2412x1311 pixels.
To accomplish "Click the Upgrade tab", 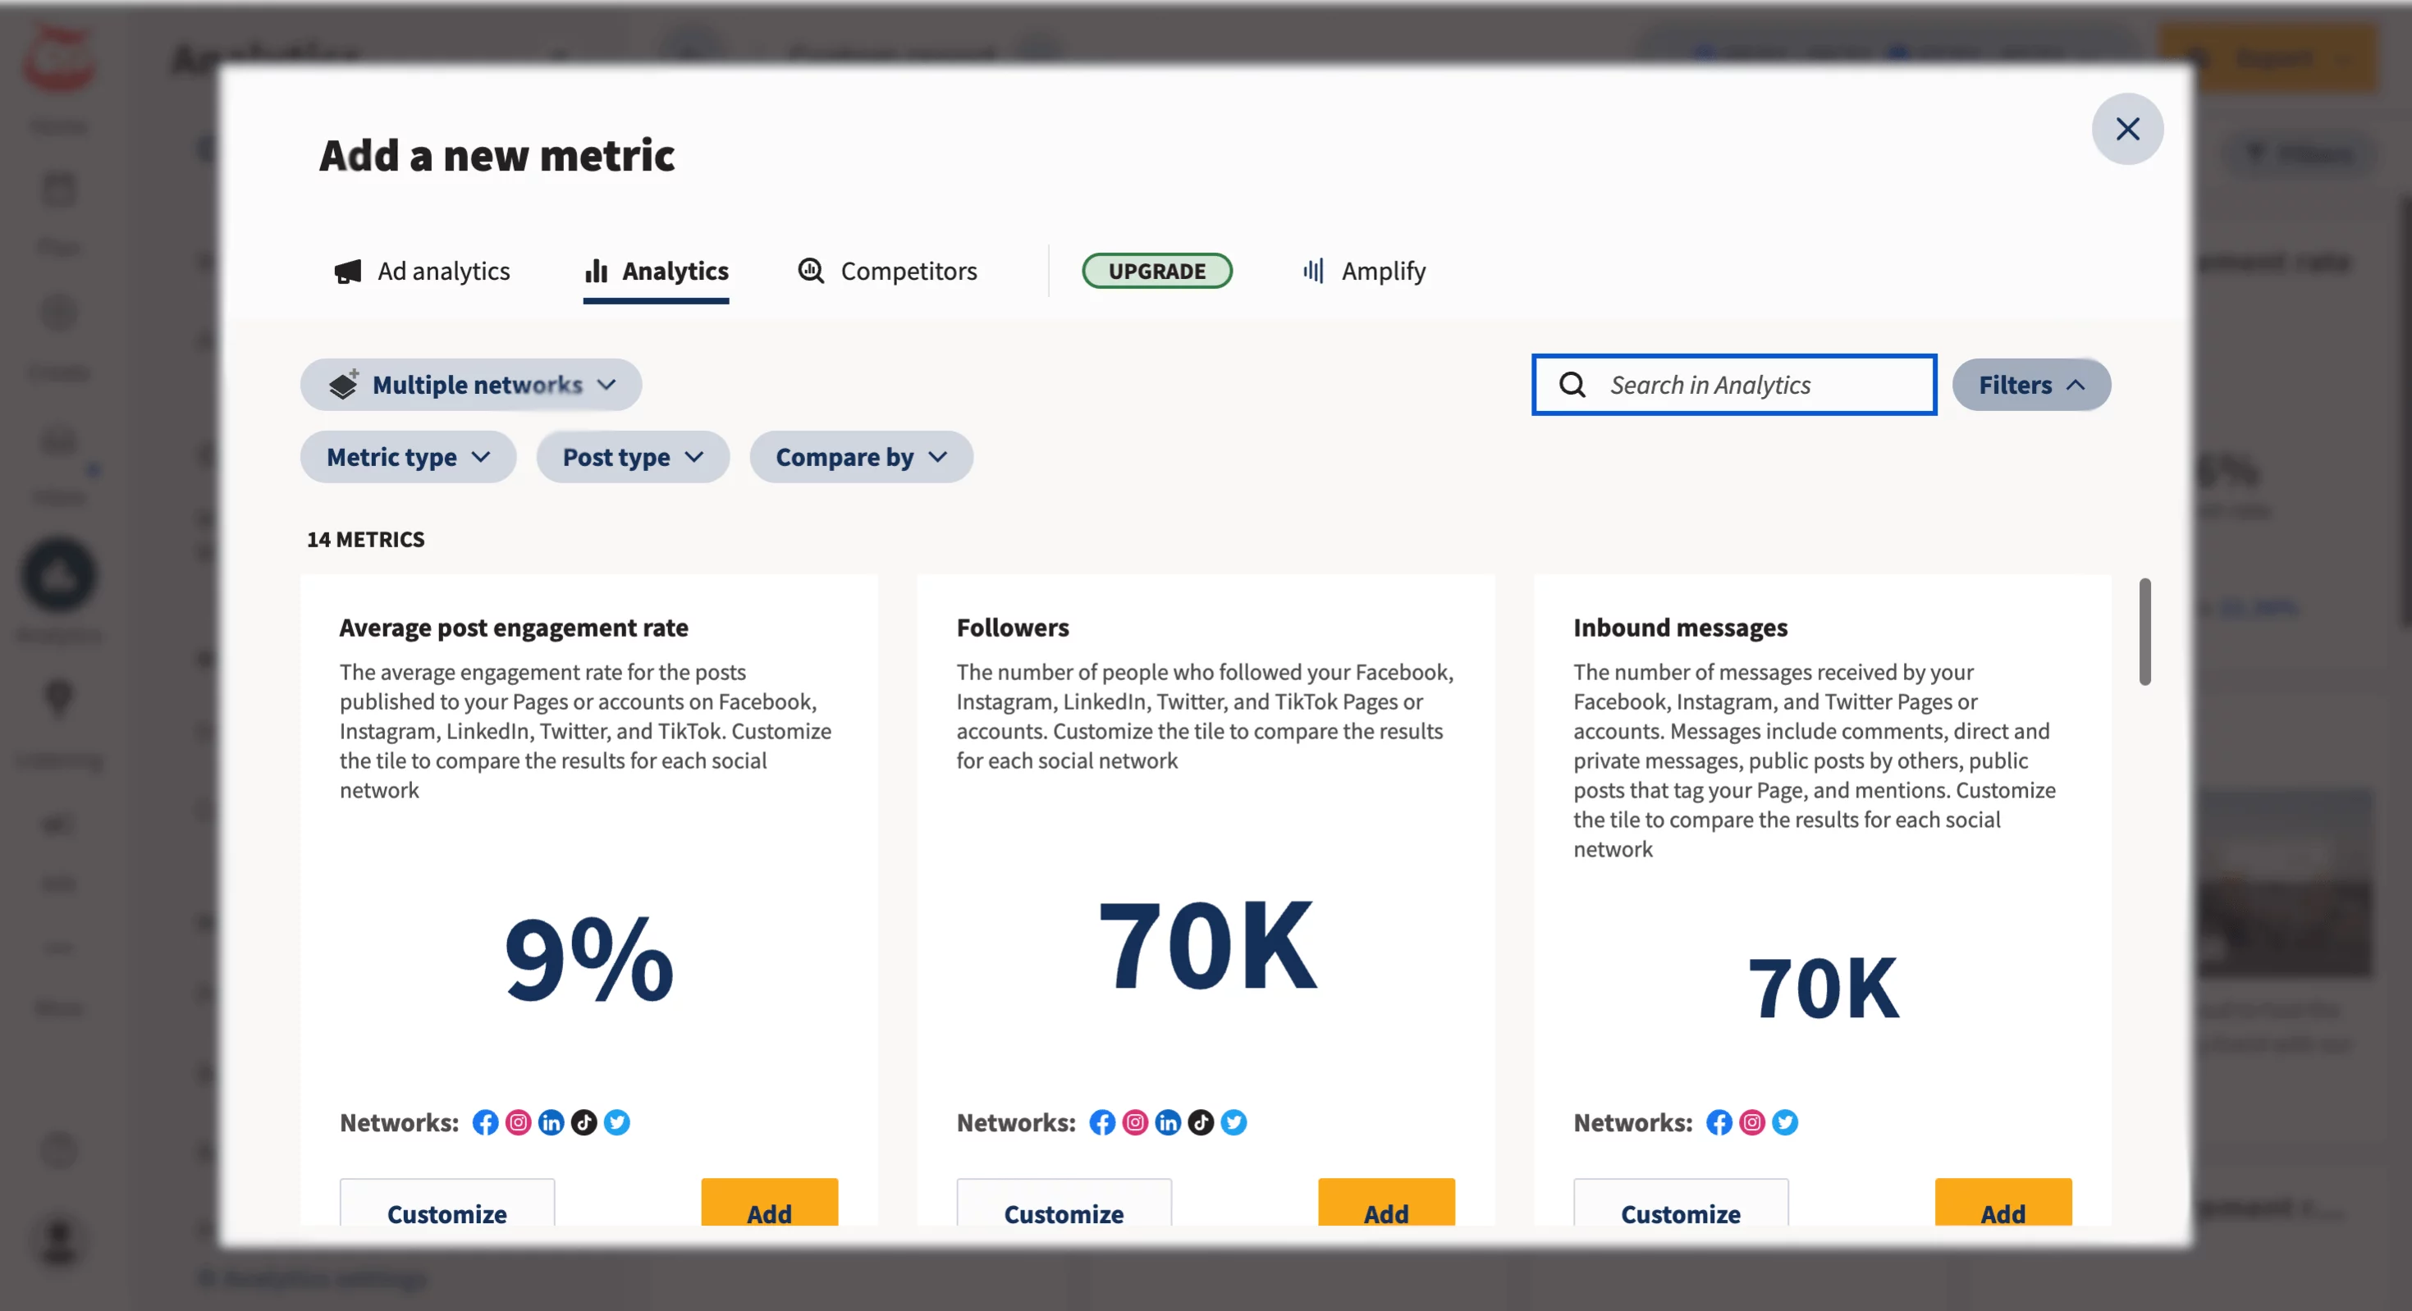I will click(1157, 272).
